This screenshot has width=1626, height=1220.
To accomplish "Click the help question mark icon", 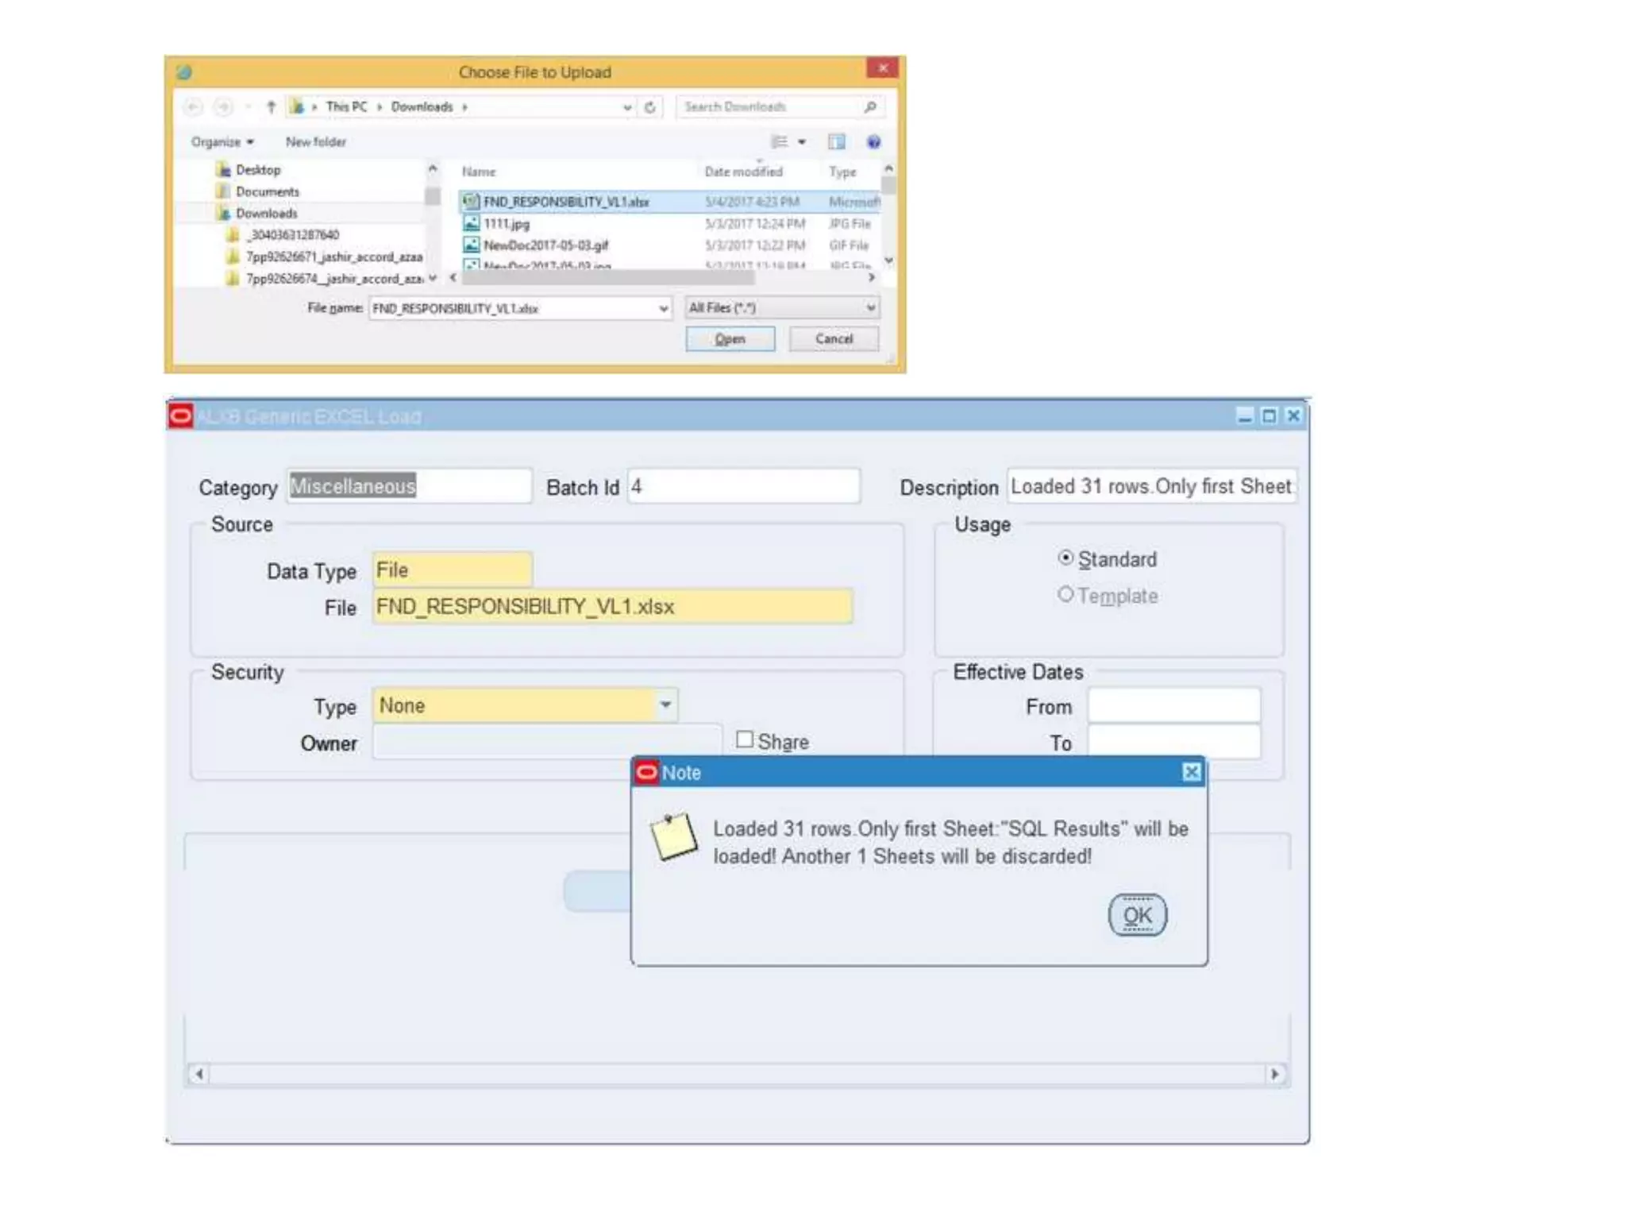I will (873, 142).
